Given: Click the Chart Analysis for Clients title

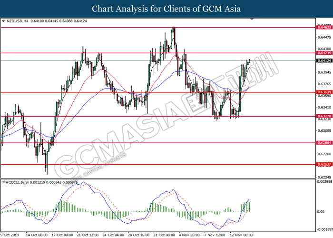Looking at the screenshot, I should (166, 9).
